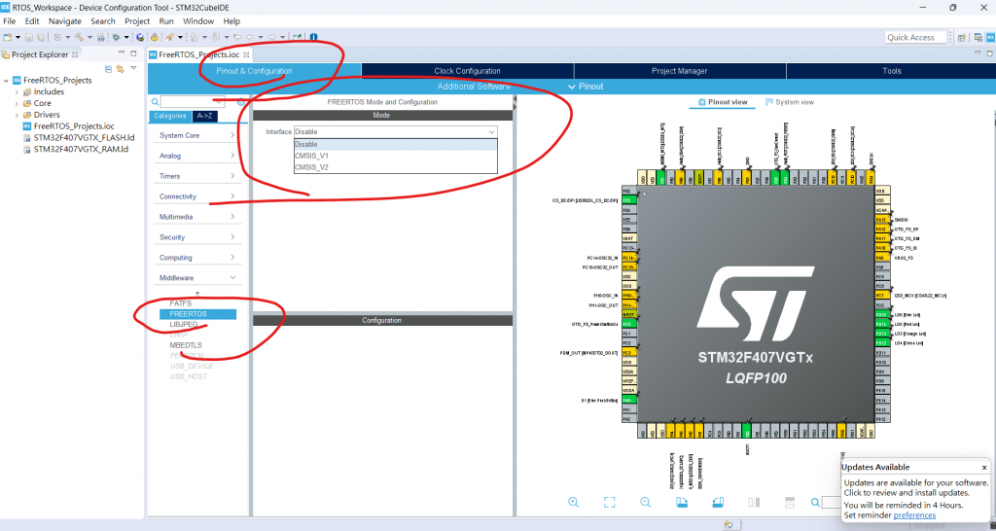Click the globe icon in main toolbar
Viewport: 996px width, 531px height.
click(140, 37)
